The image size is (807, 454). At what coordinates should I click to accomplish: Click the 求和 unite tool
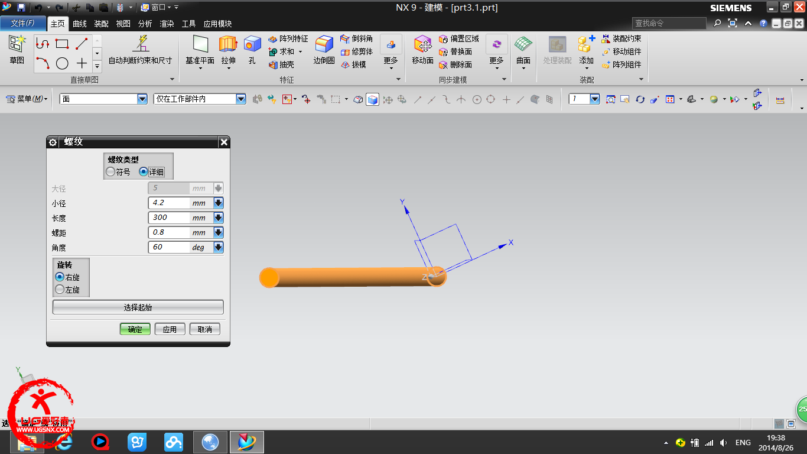point(282,51)
